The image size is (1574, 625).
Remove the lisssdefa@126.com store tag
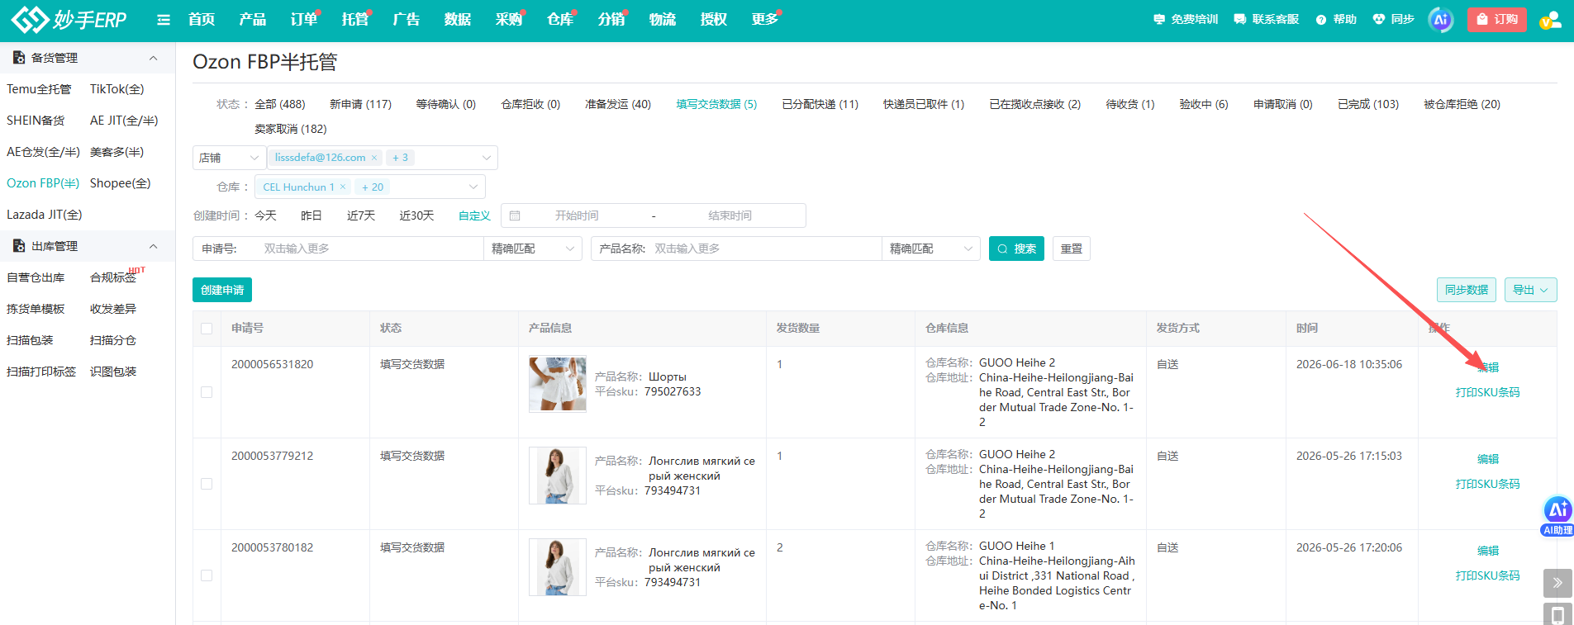(374, 158)
